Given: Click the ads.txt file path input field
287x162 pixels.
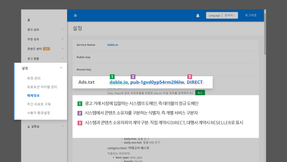Looking at the screenshot, I should point(150,93).
